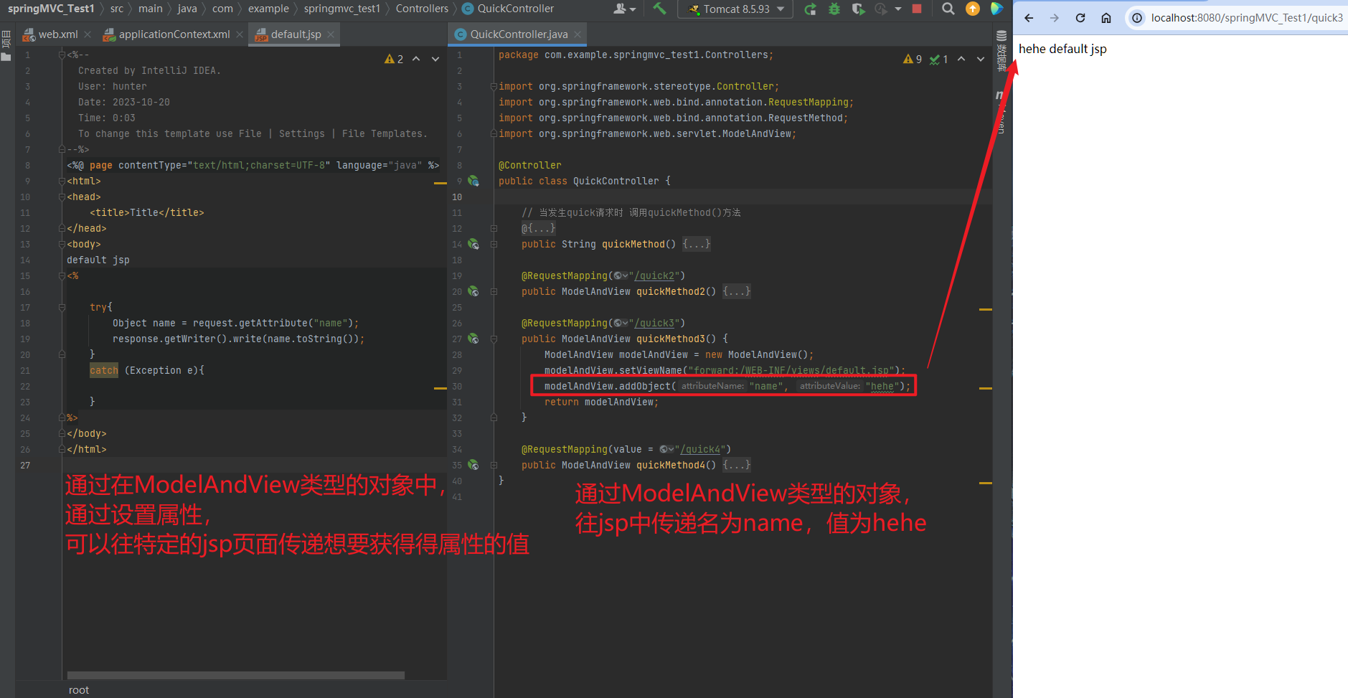This screenshot has height=698, width=1348.
Task: Run with Coverage using the shield icon
Action: pyautogui.click(x=857, y=9)
